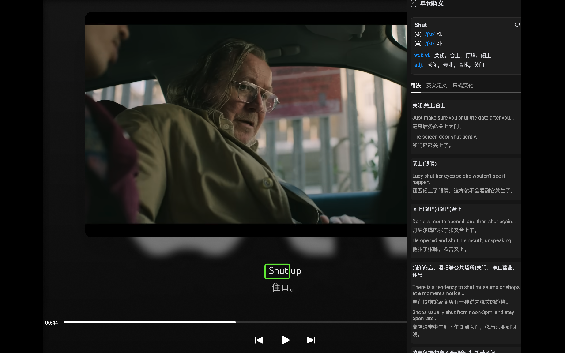
Task: Click example 'There is a tendency to shut museums'
Action: point(466,290)
